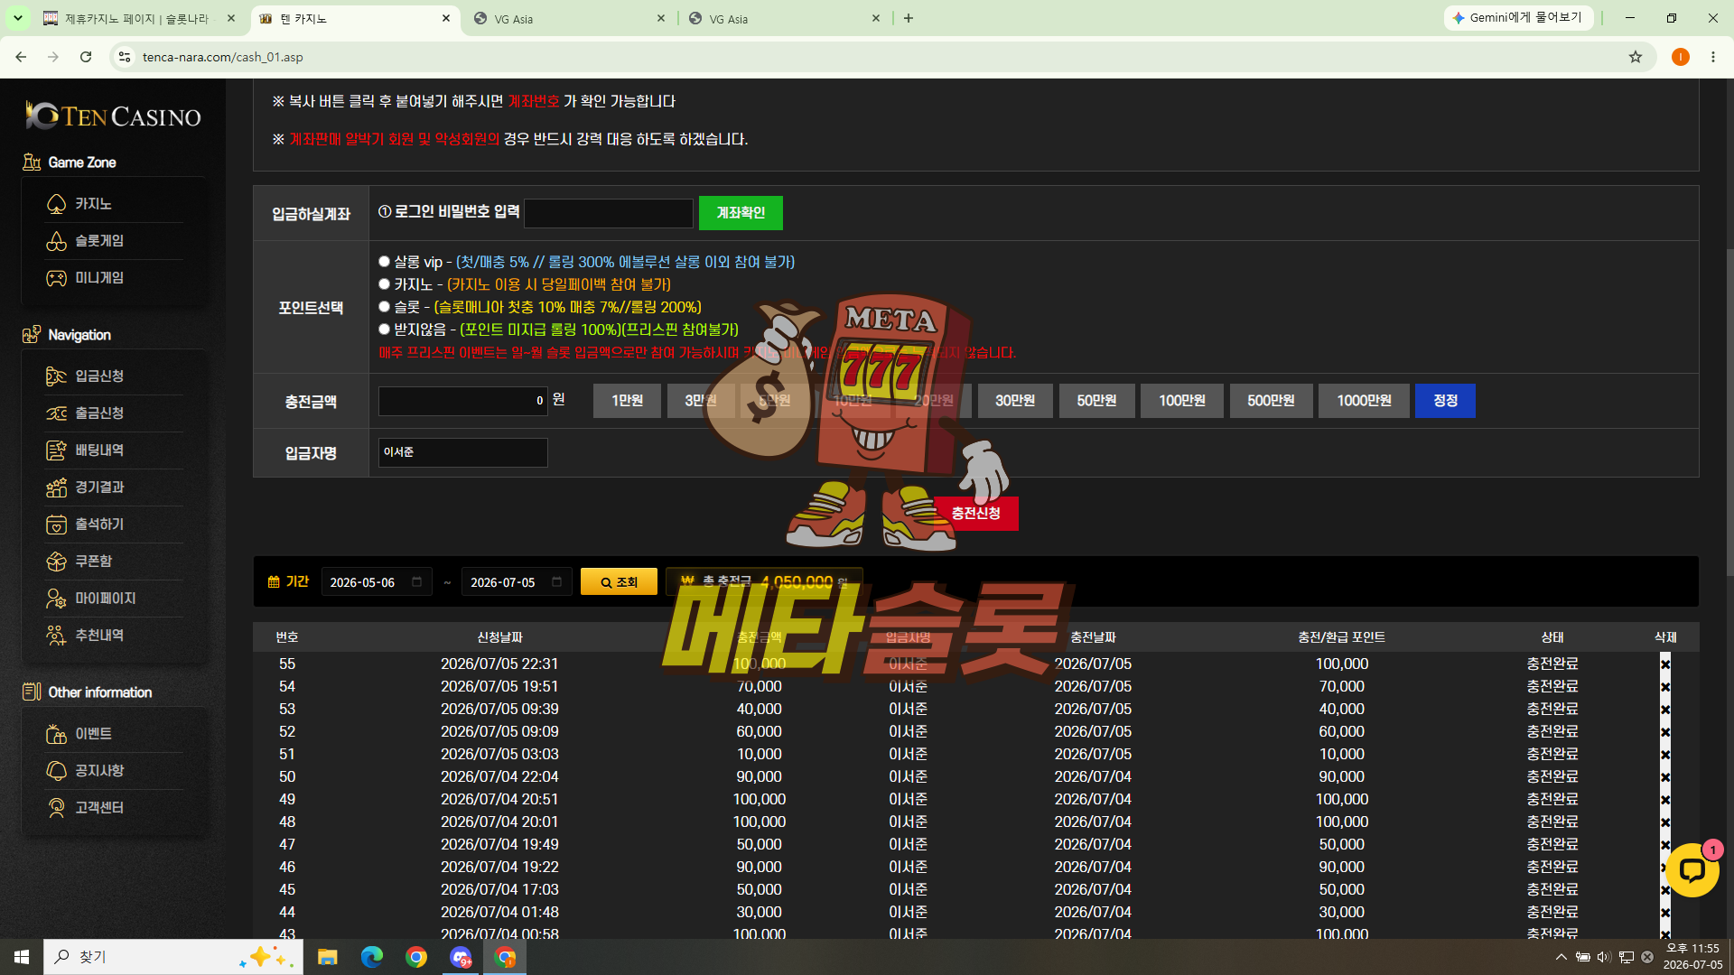Viewport: 1734px width, 975px height.
Task: Click the 공지사항 sidebar icon
Action: pos(56,771)
